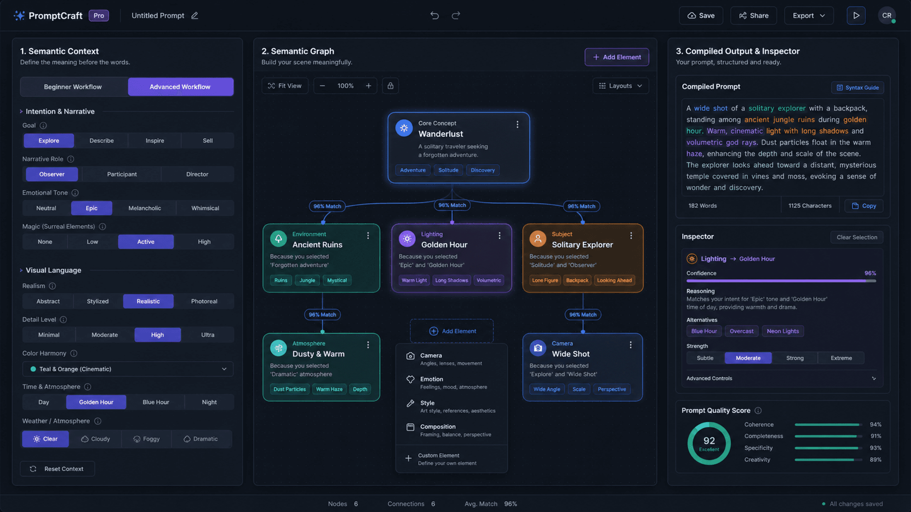This screenshot has height=512, width=911.
Task: Choose Emotion from the add-element menu
Action: [x=451, y=383]
